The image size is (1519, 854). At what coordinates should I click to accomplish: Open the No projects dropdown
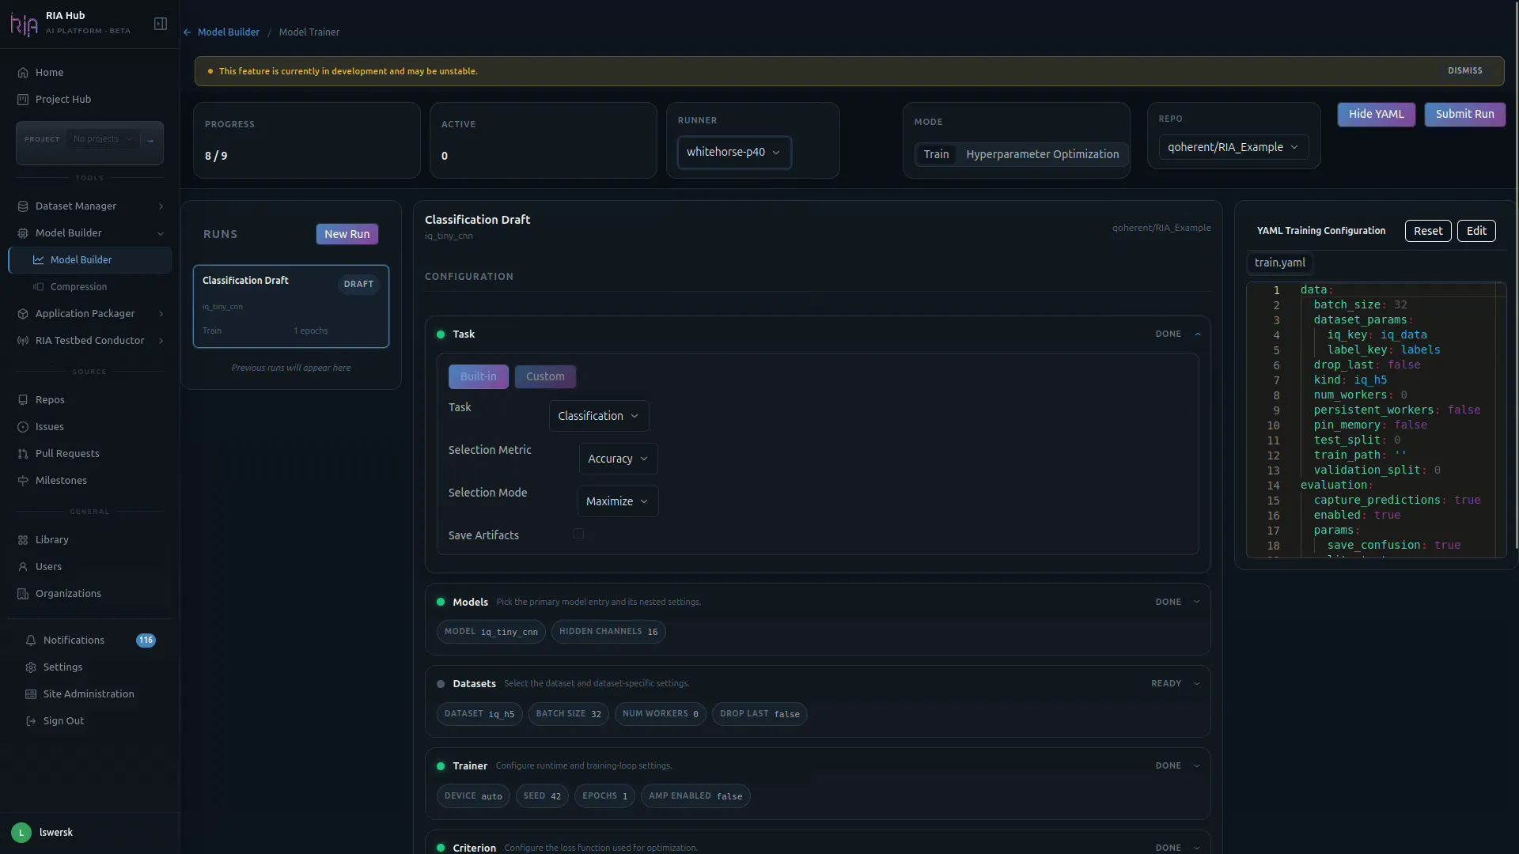[x=104, y=139]
